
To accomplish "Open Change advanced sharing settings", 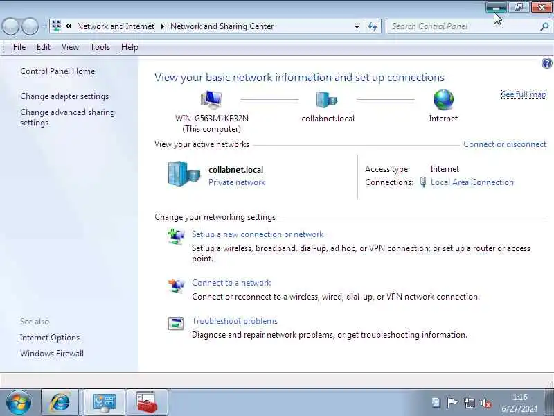I will click(67, 117).
